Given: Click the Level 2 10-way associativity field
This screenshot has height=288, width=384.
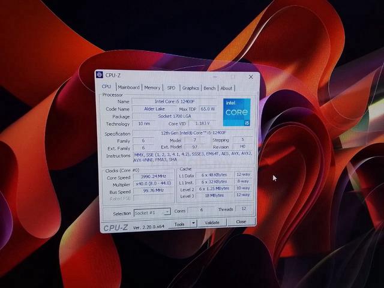Looking at the screenshot, I should [243, 188].
